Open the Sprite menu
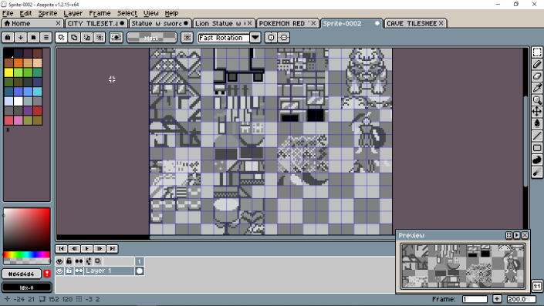 (48, 13)
